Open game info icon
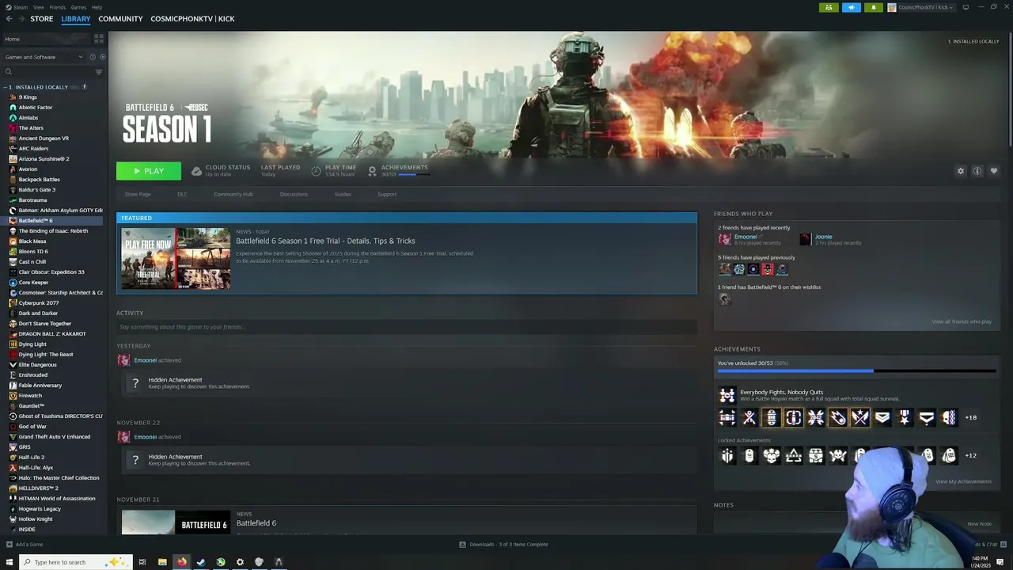The width and height of the screenshot is (1013, 570). (x=977, y=171)
